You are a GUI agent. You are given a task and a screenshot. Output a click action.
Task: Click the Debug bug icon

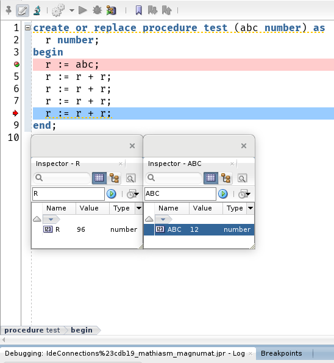(x=97, y=10)
